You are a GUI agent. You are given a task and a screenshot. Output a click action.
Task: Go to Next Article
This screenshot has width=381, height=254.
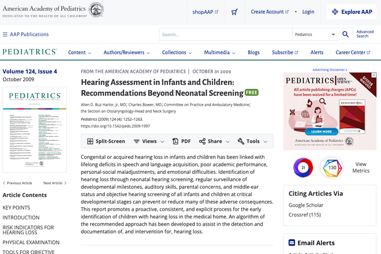tap(55, 183)
